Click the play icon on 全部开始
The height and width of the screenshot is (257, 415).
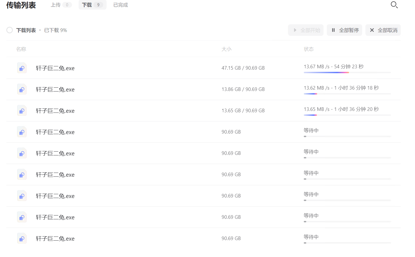click(x=295, y=30)
